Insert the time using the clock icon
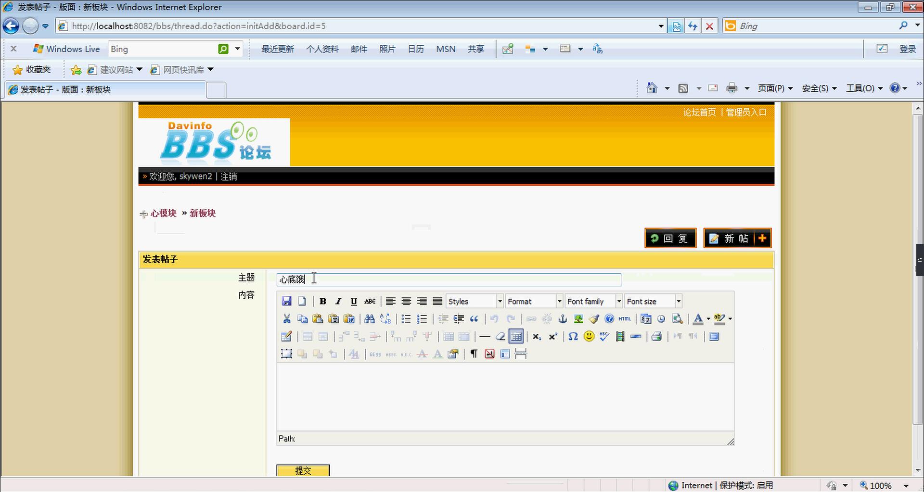 click(x=661, y=318)
